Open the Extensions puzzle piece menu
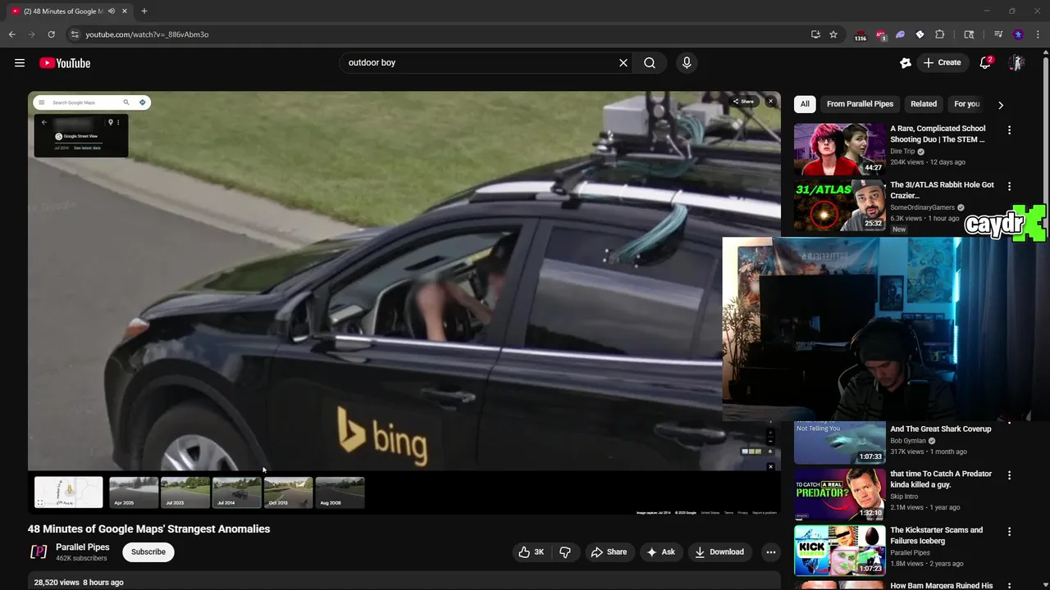 [940, 34]
